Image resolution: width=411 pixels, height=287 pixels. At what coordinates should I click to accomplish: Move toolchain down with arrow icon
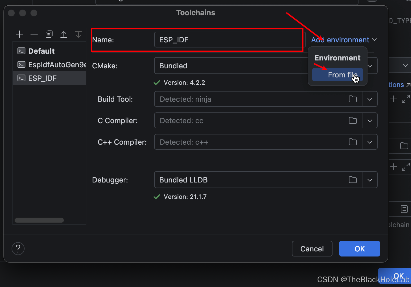(78, 34)
